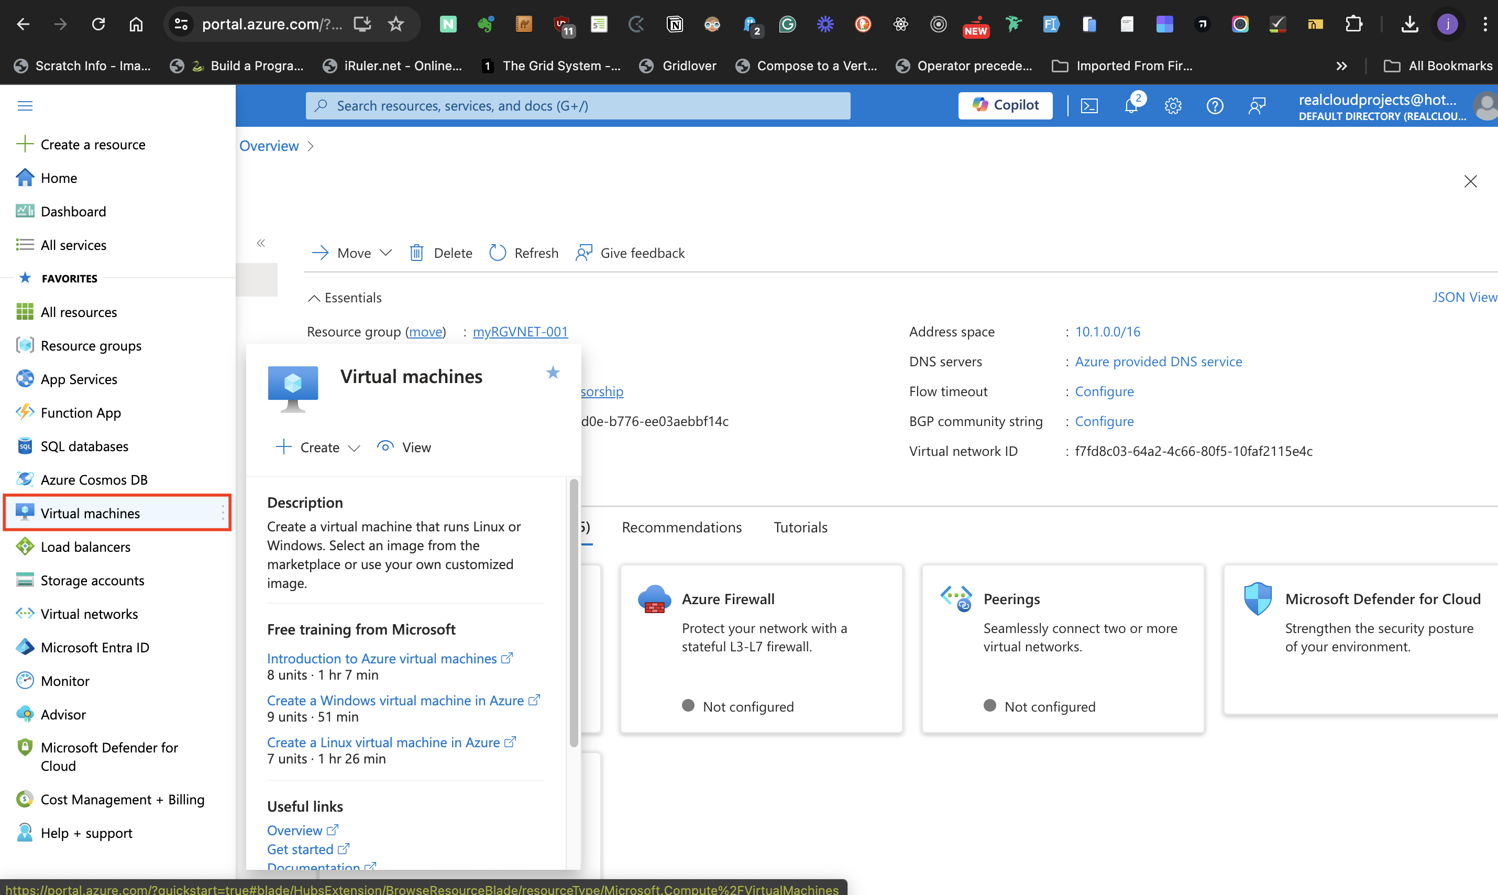Toggle the favorite star on Virtual machines

click(552, 373)
